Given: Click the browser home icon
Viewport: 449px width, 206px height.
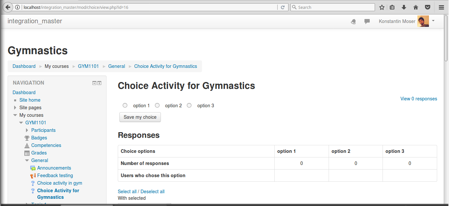Looking at the screenshot, I should 416,7.
